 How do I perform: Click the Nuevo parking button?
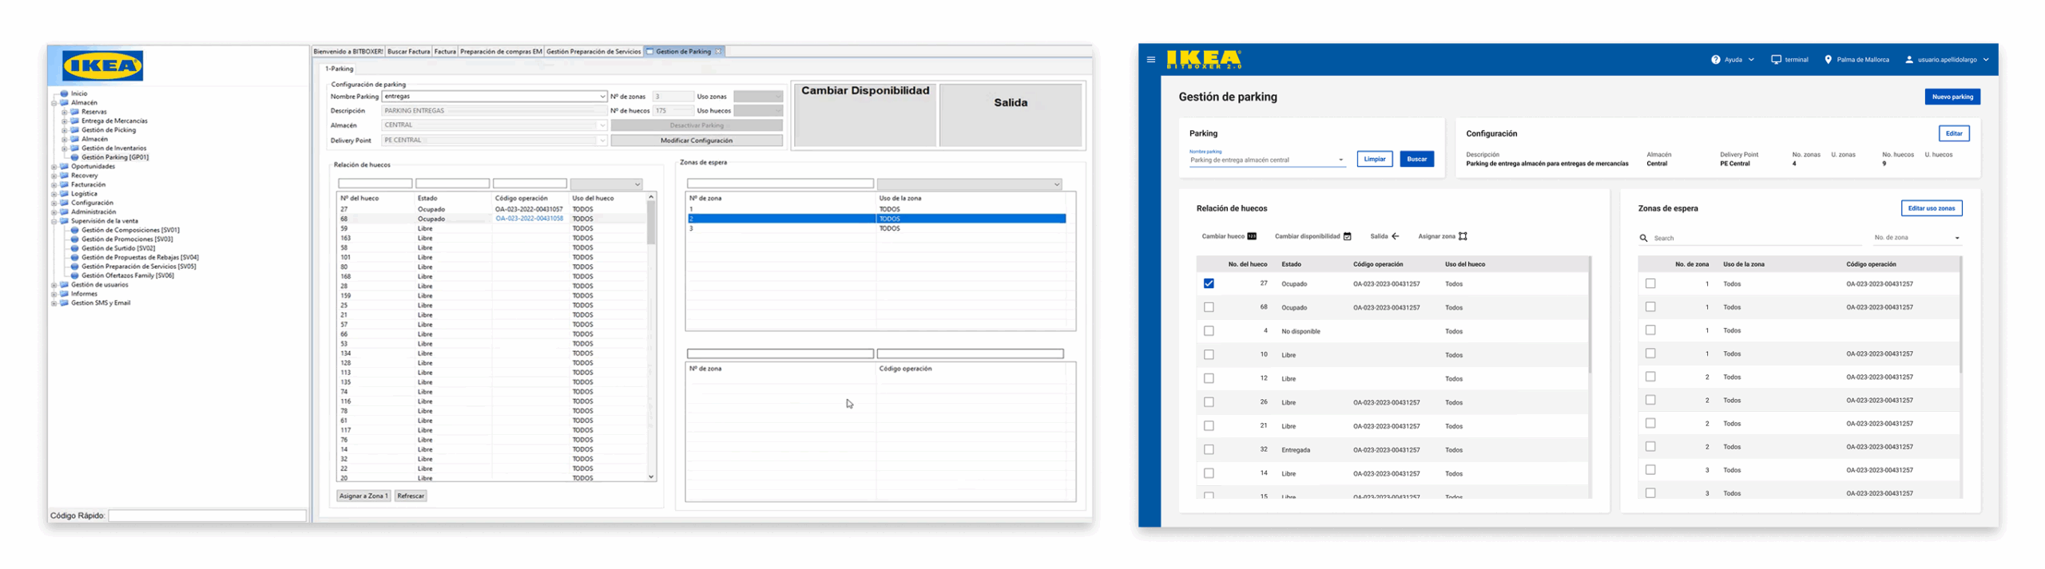click(1952, 97)
